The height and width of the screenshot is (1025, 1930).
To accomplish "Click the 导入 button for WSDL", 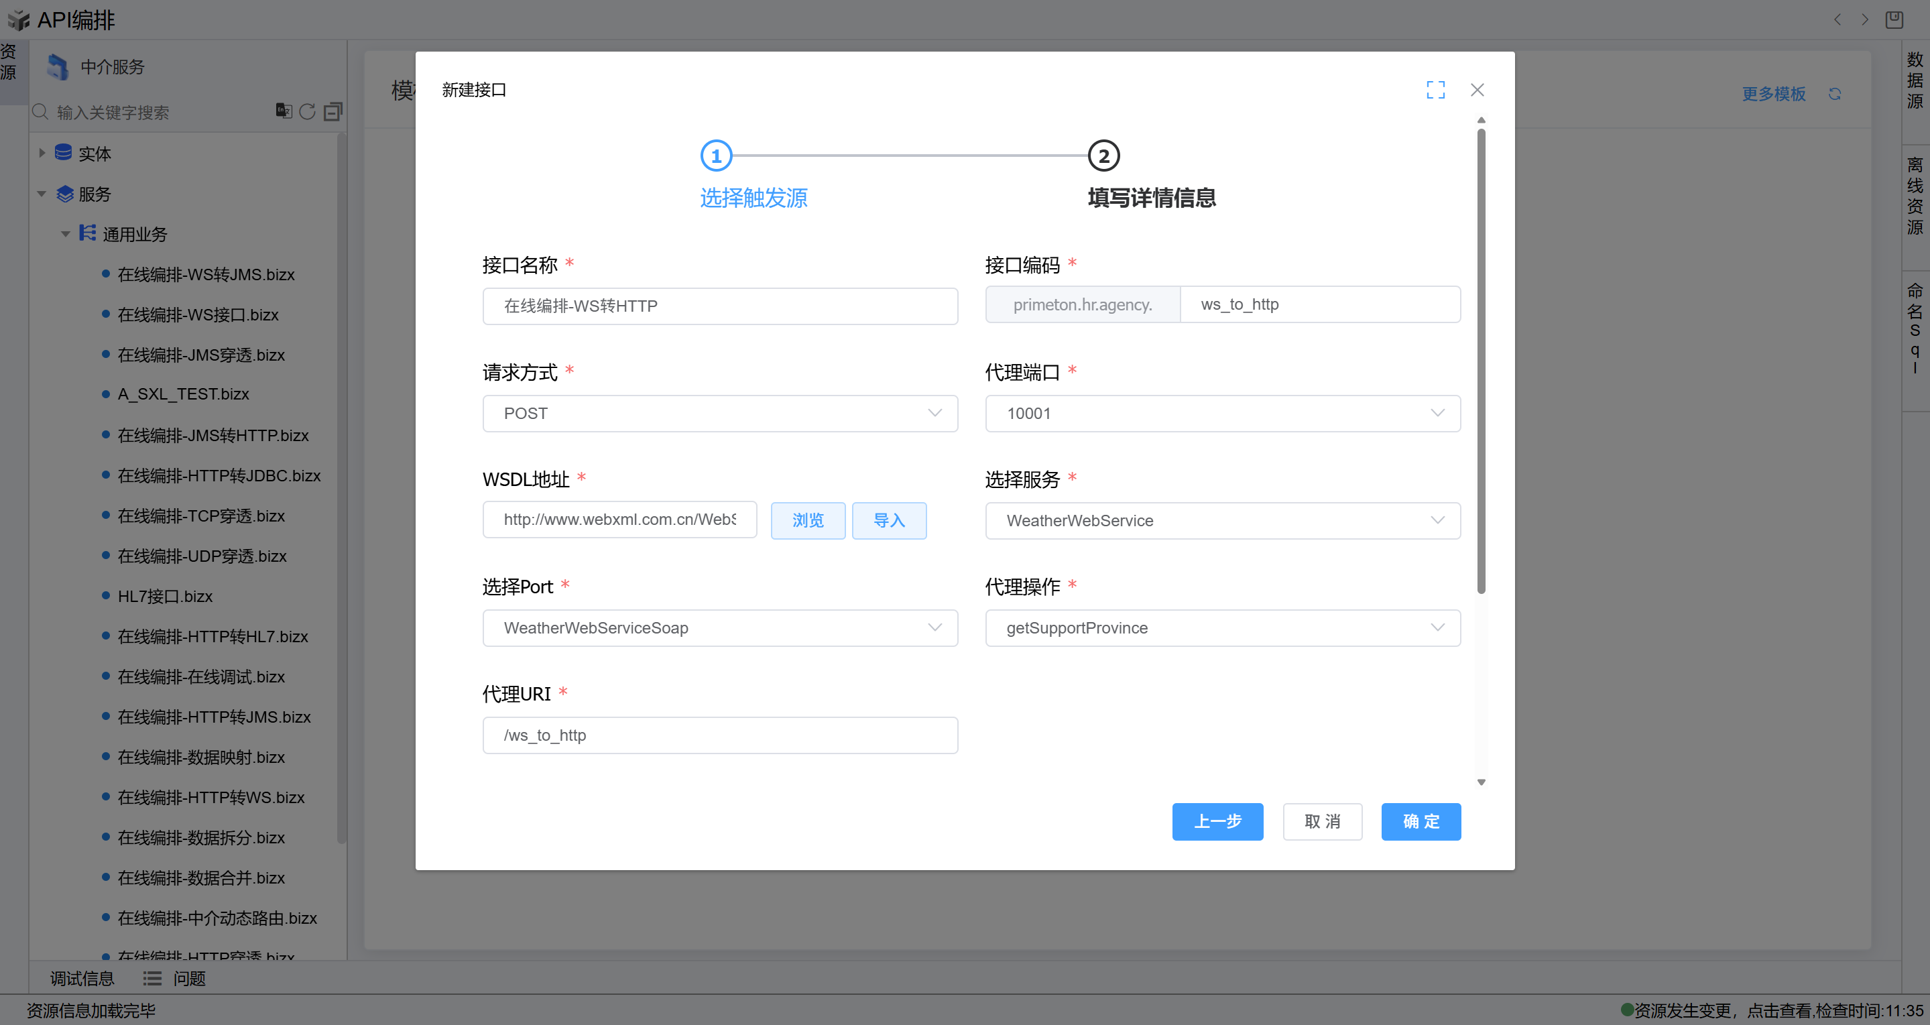I will tap(889, 521).
